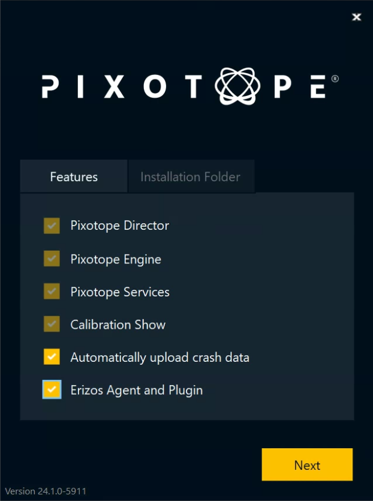Disable automatic crash data upload checkbox
Viewport: 373px width, 501px height.
(x=52, y=357)
